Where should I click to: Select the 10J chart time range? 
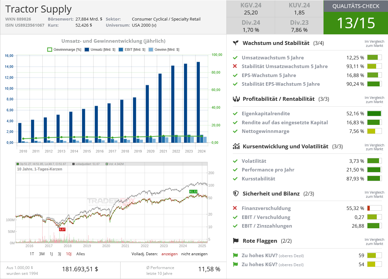tap(69, 254)
